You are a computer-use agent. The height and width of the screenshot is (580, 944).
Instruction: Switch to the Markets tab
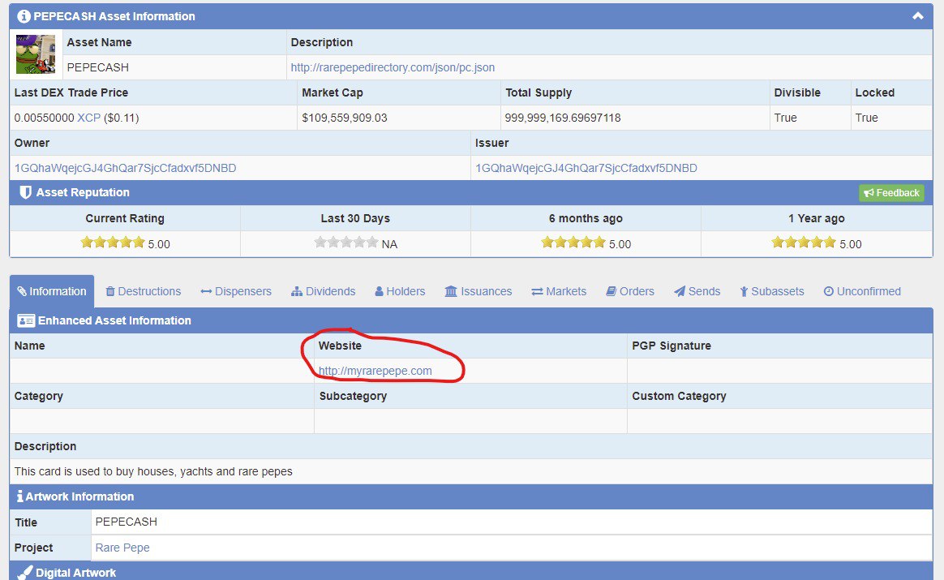(x=559, y=291)
